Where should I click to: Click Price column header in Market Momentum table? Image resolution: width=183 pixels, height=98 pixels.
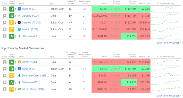coord(104,56)
